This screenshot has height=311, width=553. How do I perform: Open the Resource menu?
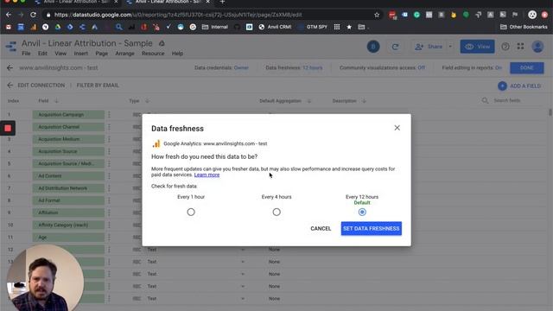153,54
